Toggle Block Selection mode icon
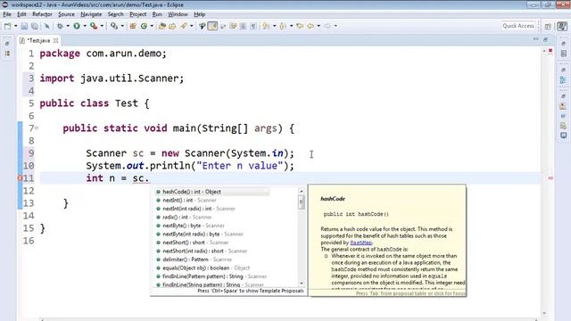This screenshot has height=321, width=571. tap(244, 26)
